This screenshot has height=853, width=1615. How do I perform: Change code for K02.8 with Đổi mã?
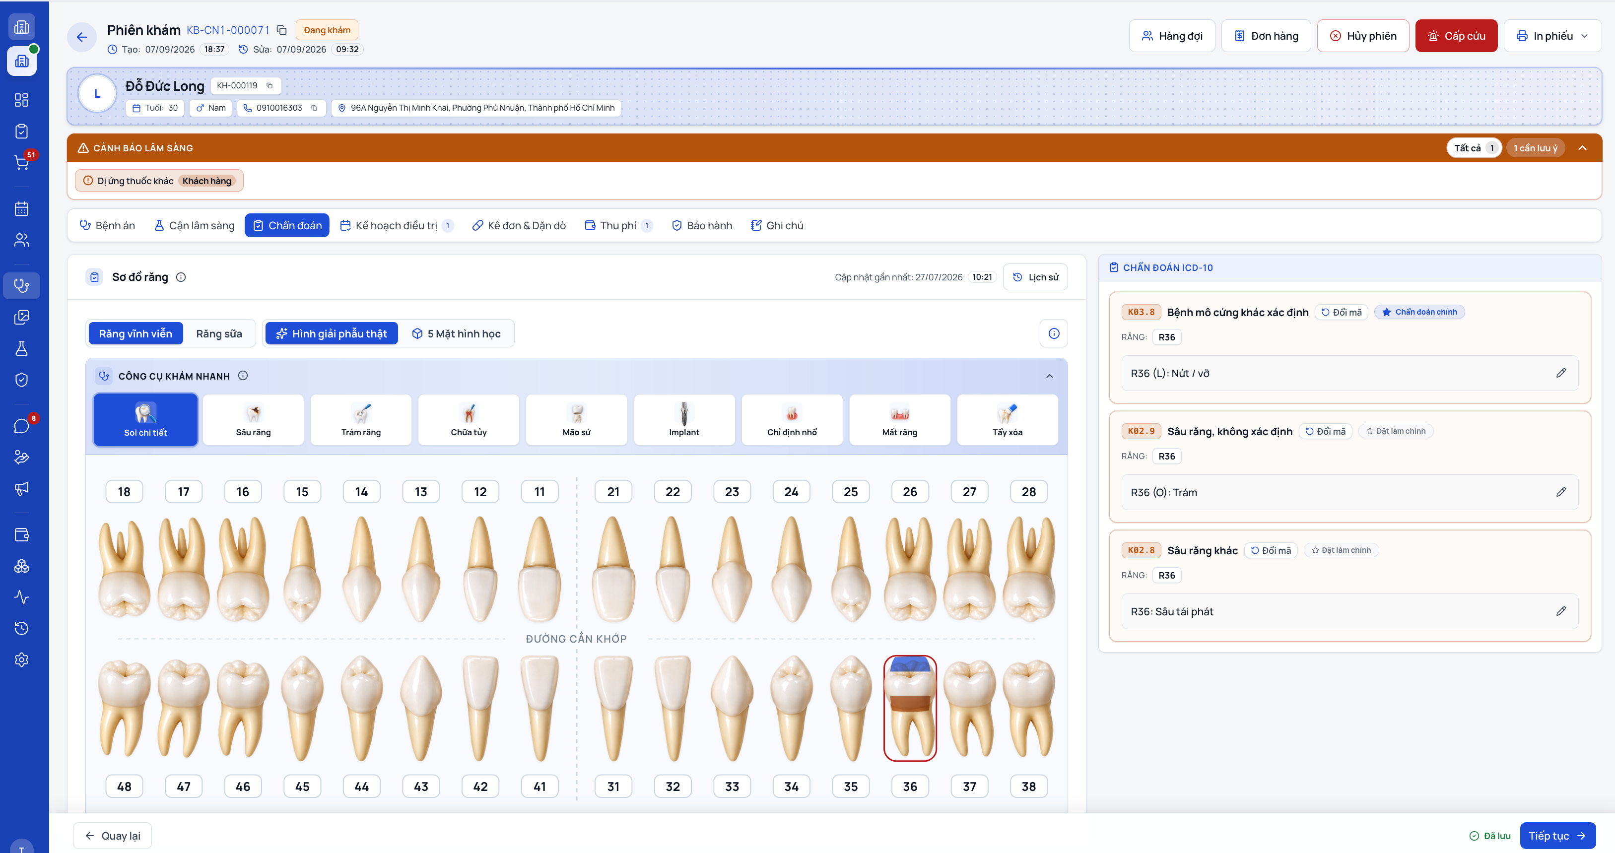click(1271, 550)
